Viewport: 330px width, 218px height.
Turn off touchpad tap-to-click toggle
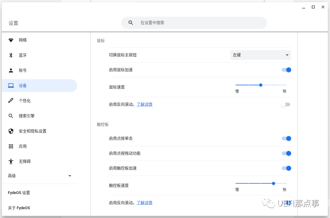[x=286, y=139]
